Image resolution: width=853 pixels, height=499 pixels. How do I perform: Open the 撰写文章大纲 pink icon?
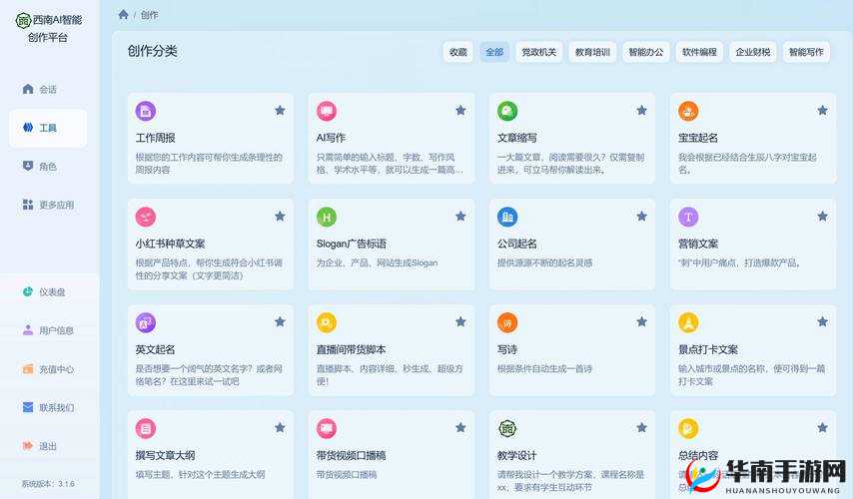(x=145, y=428)
